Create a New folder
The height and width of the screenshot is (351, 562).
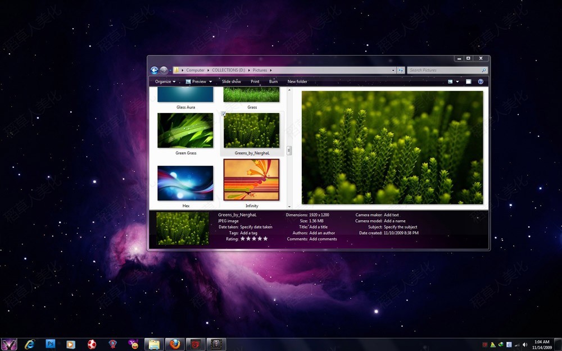pos(297,81)
